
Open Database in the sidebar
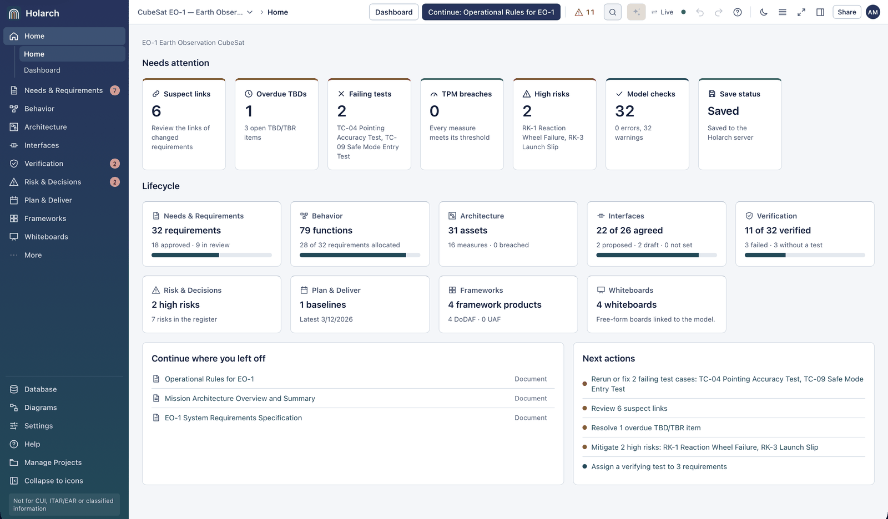click(x=64, y=389)
